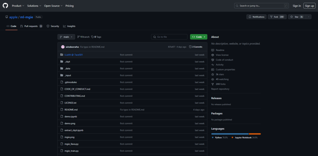Click the heart icon next to Code of conduct
Viewport: 318px width, 156px height.
212,60
